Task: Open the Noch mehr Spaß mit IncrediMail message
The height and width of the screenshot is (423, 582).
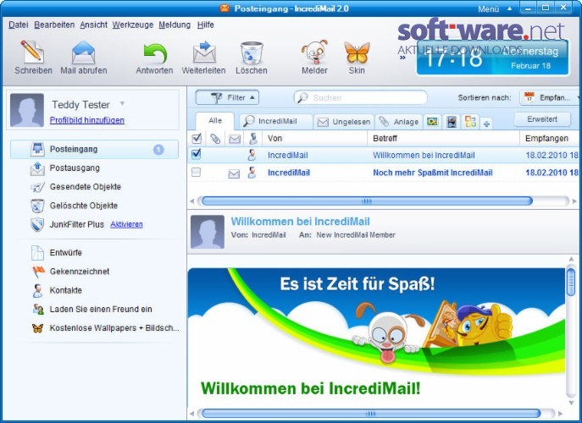Action: pos(433,173)
